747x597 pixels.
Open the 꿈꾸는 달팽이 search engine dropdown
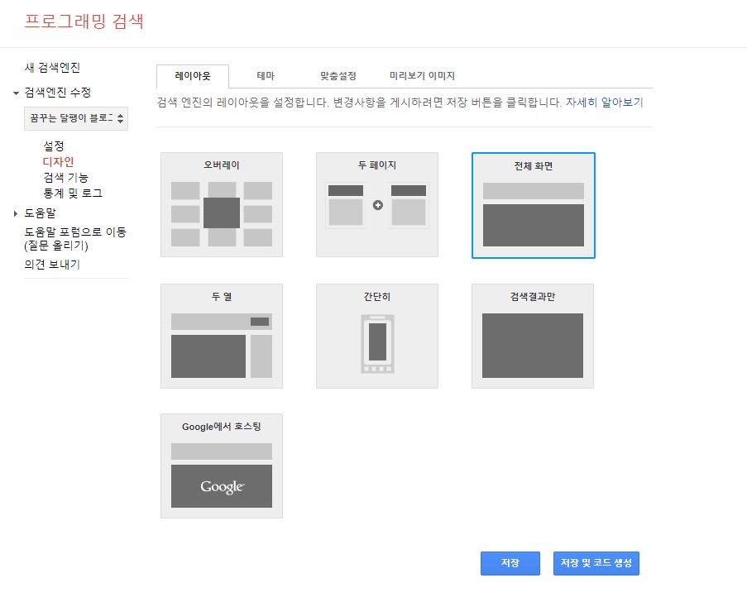coord(76,118)
